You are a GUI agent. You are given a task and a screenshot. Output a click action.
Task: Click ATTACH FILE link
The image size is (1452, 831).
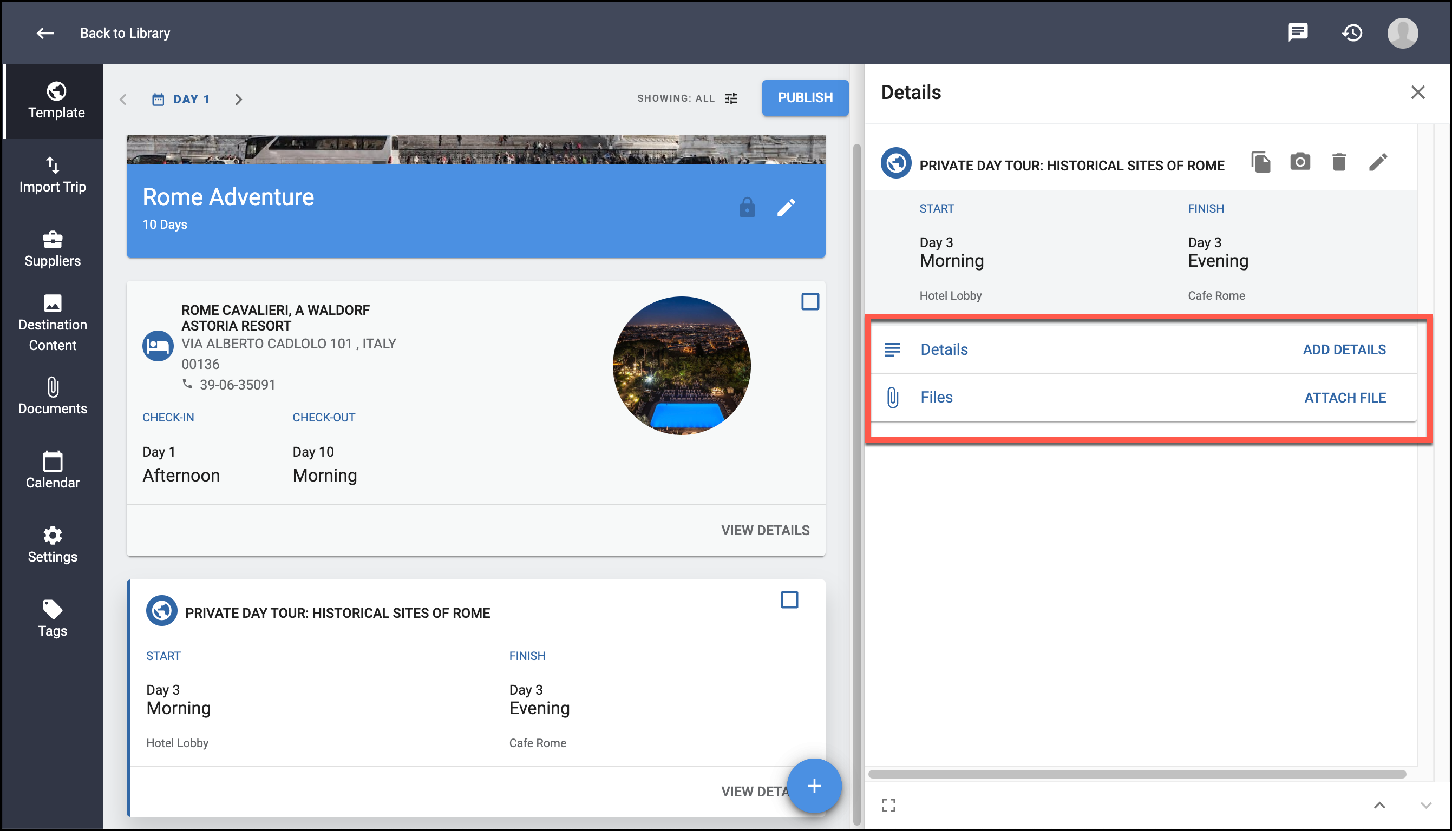[x=1345, y=397]
